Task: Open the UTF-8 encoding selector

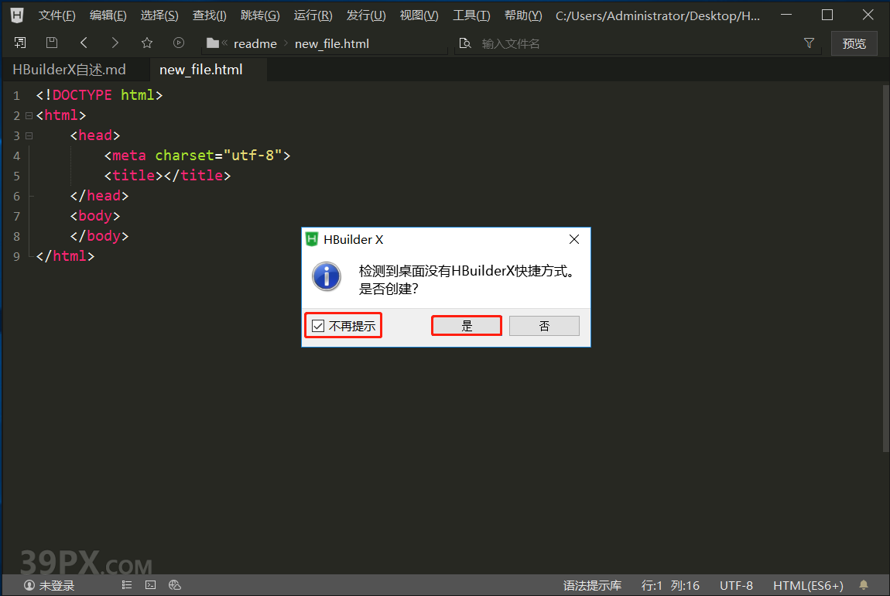Action: [x=736, y=585]
